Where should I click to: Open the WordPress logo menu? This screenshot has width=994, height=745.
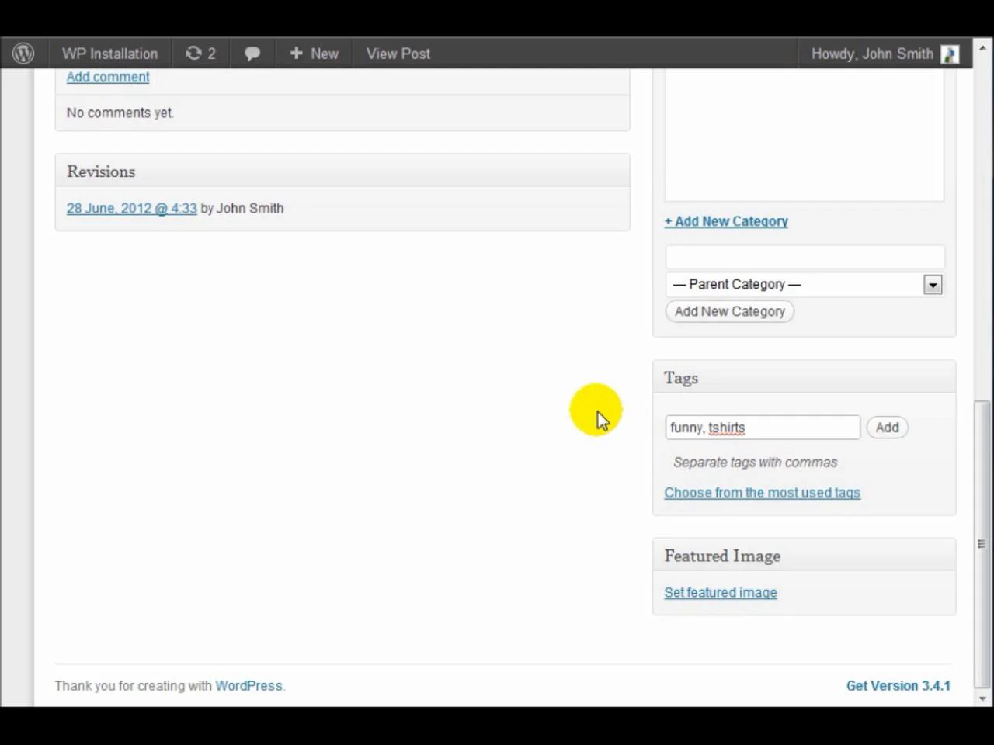tap(23, 54)
